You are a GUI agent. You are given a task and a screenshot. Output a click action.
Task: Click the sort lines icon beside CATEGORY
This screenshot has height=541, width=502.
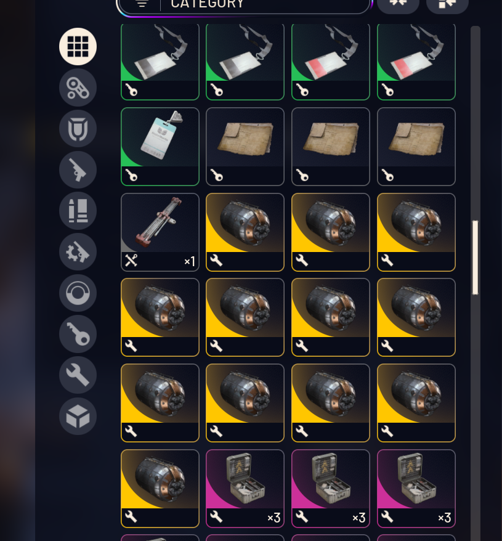(142, 4)
